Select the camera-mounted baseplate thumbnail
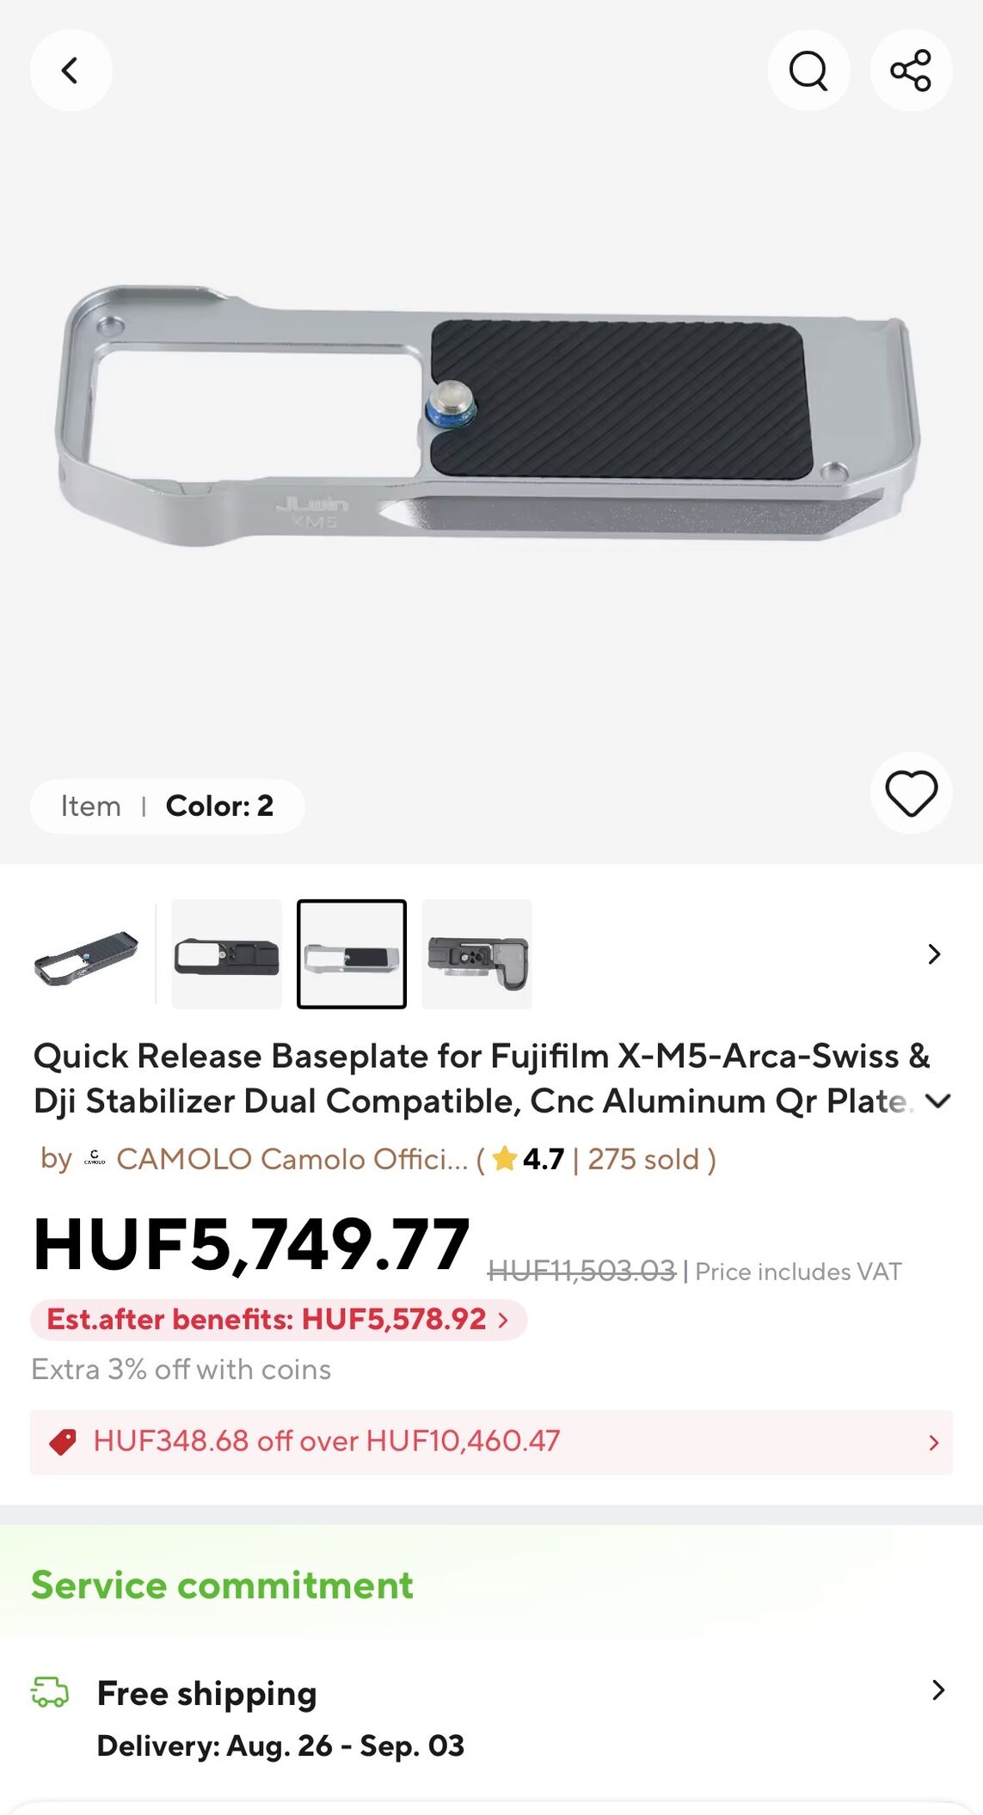Screen dimensions: 983x1815 pyautogui.click(x=477, y=954)
